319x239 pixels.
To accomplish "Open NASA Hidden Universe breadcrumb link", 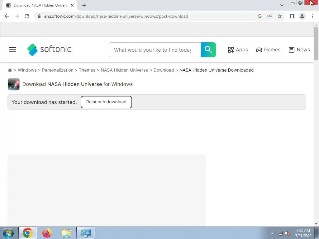I will (124, 70).
